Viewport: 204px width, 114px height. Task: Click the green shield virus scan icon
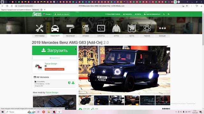[69, 83]
